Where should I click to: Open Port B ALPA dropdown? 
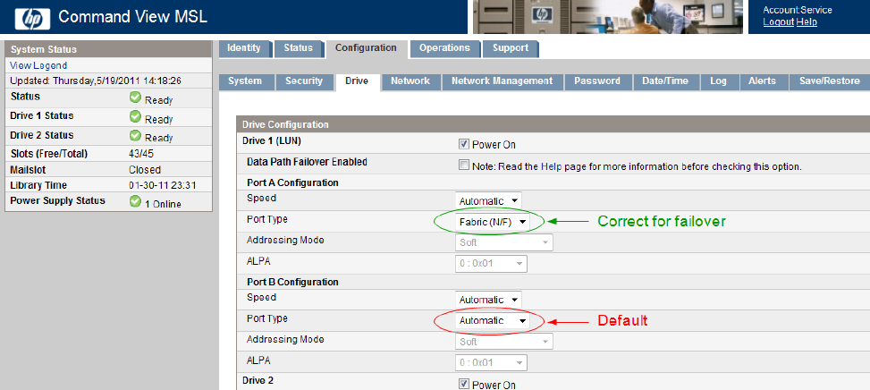[x=491, y=362]
